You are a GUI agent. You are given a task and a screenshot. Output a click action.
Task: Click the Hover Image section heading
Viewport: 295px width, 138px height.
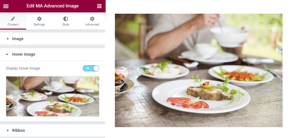tap(24, 54)
